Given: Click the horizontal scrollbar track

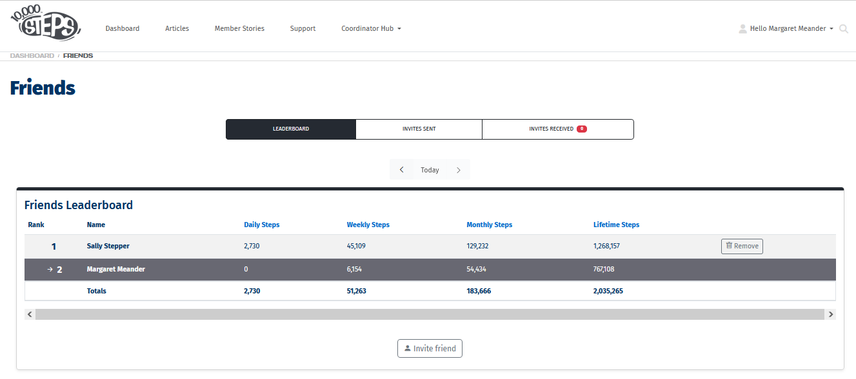Looking at the screenshot, I should click(430, 315).
